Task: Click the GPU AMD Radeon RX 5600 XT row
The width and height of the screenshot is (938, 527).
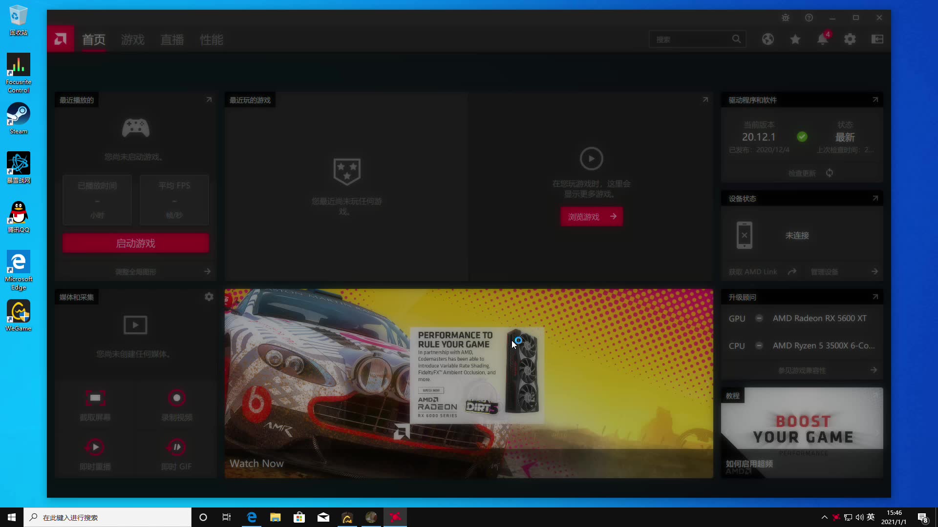Action: point(802,318)
